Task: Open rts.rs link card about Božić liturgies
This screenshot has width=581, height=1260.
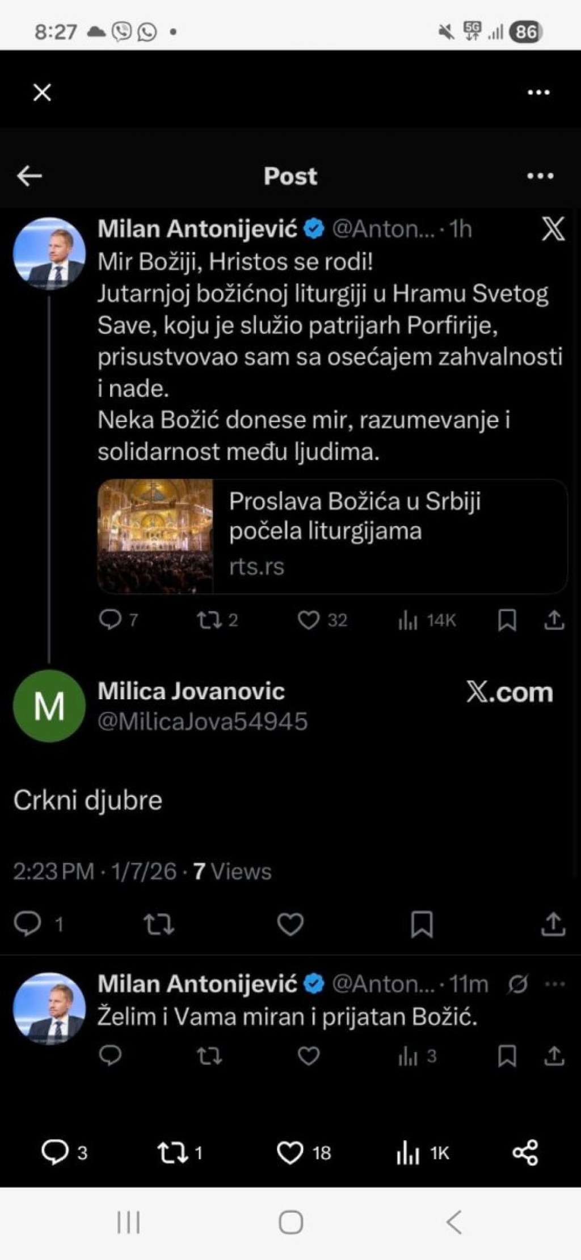Action: pos(332,536)
